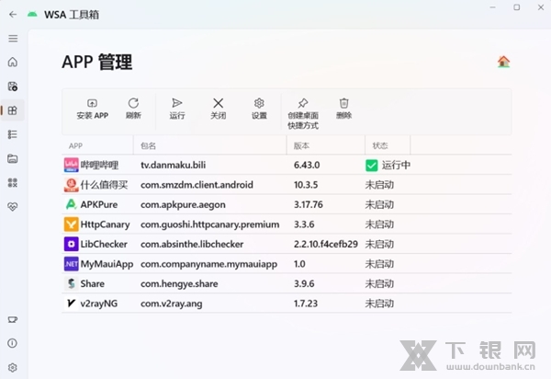Click the coffee cup donate icon

13,319
